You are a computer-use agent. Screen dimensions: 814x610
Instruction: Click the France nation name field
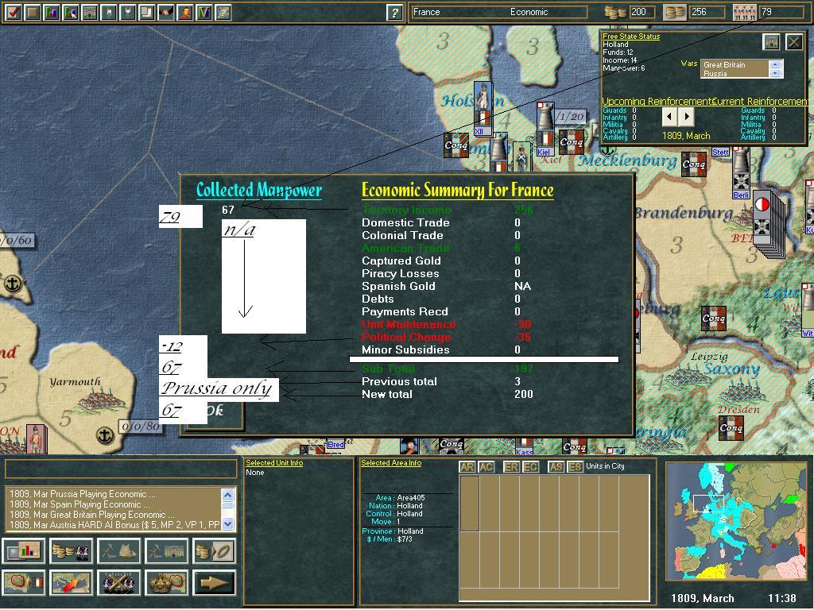coord(426,12)
